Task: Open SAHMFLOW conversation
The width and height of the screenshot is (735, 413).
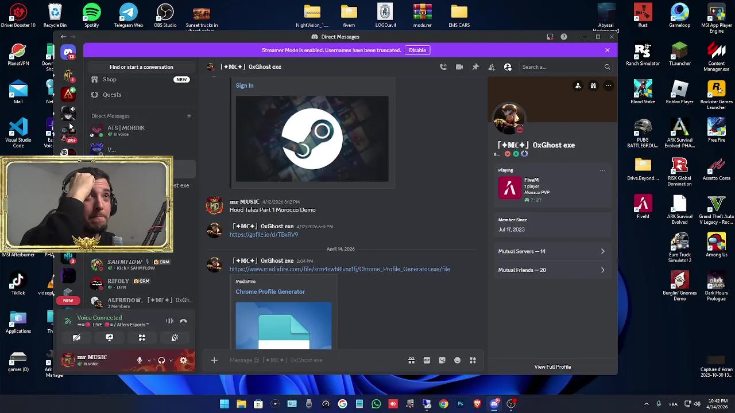Action: point(141,264)
